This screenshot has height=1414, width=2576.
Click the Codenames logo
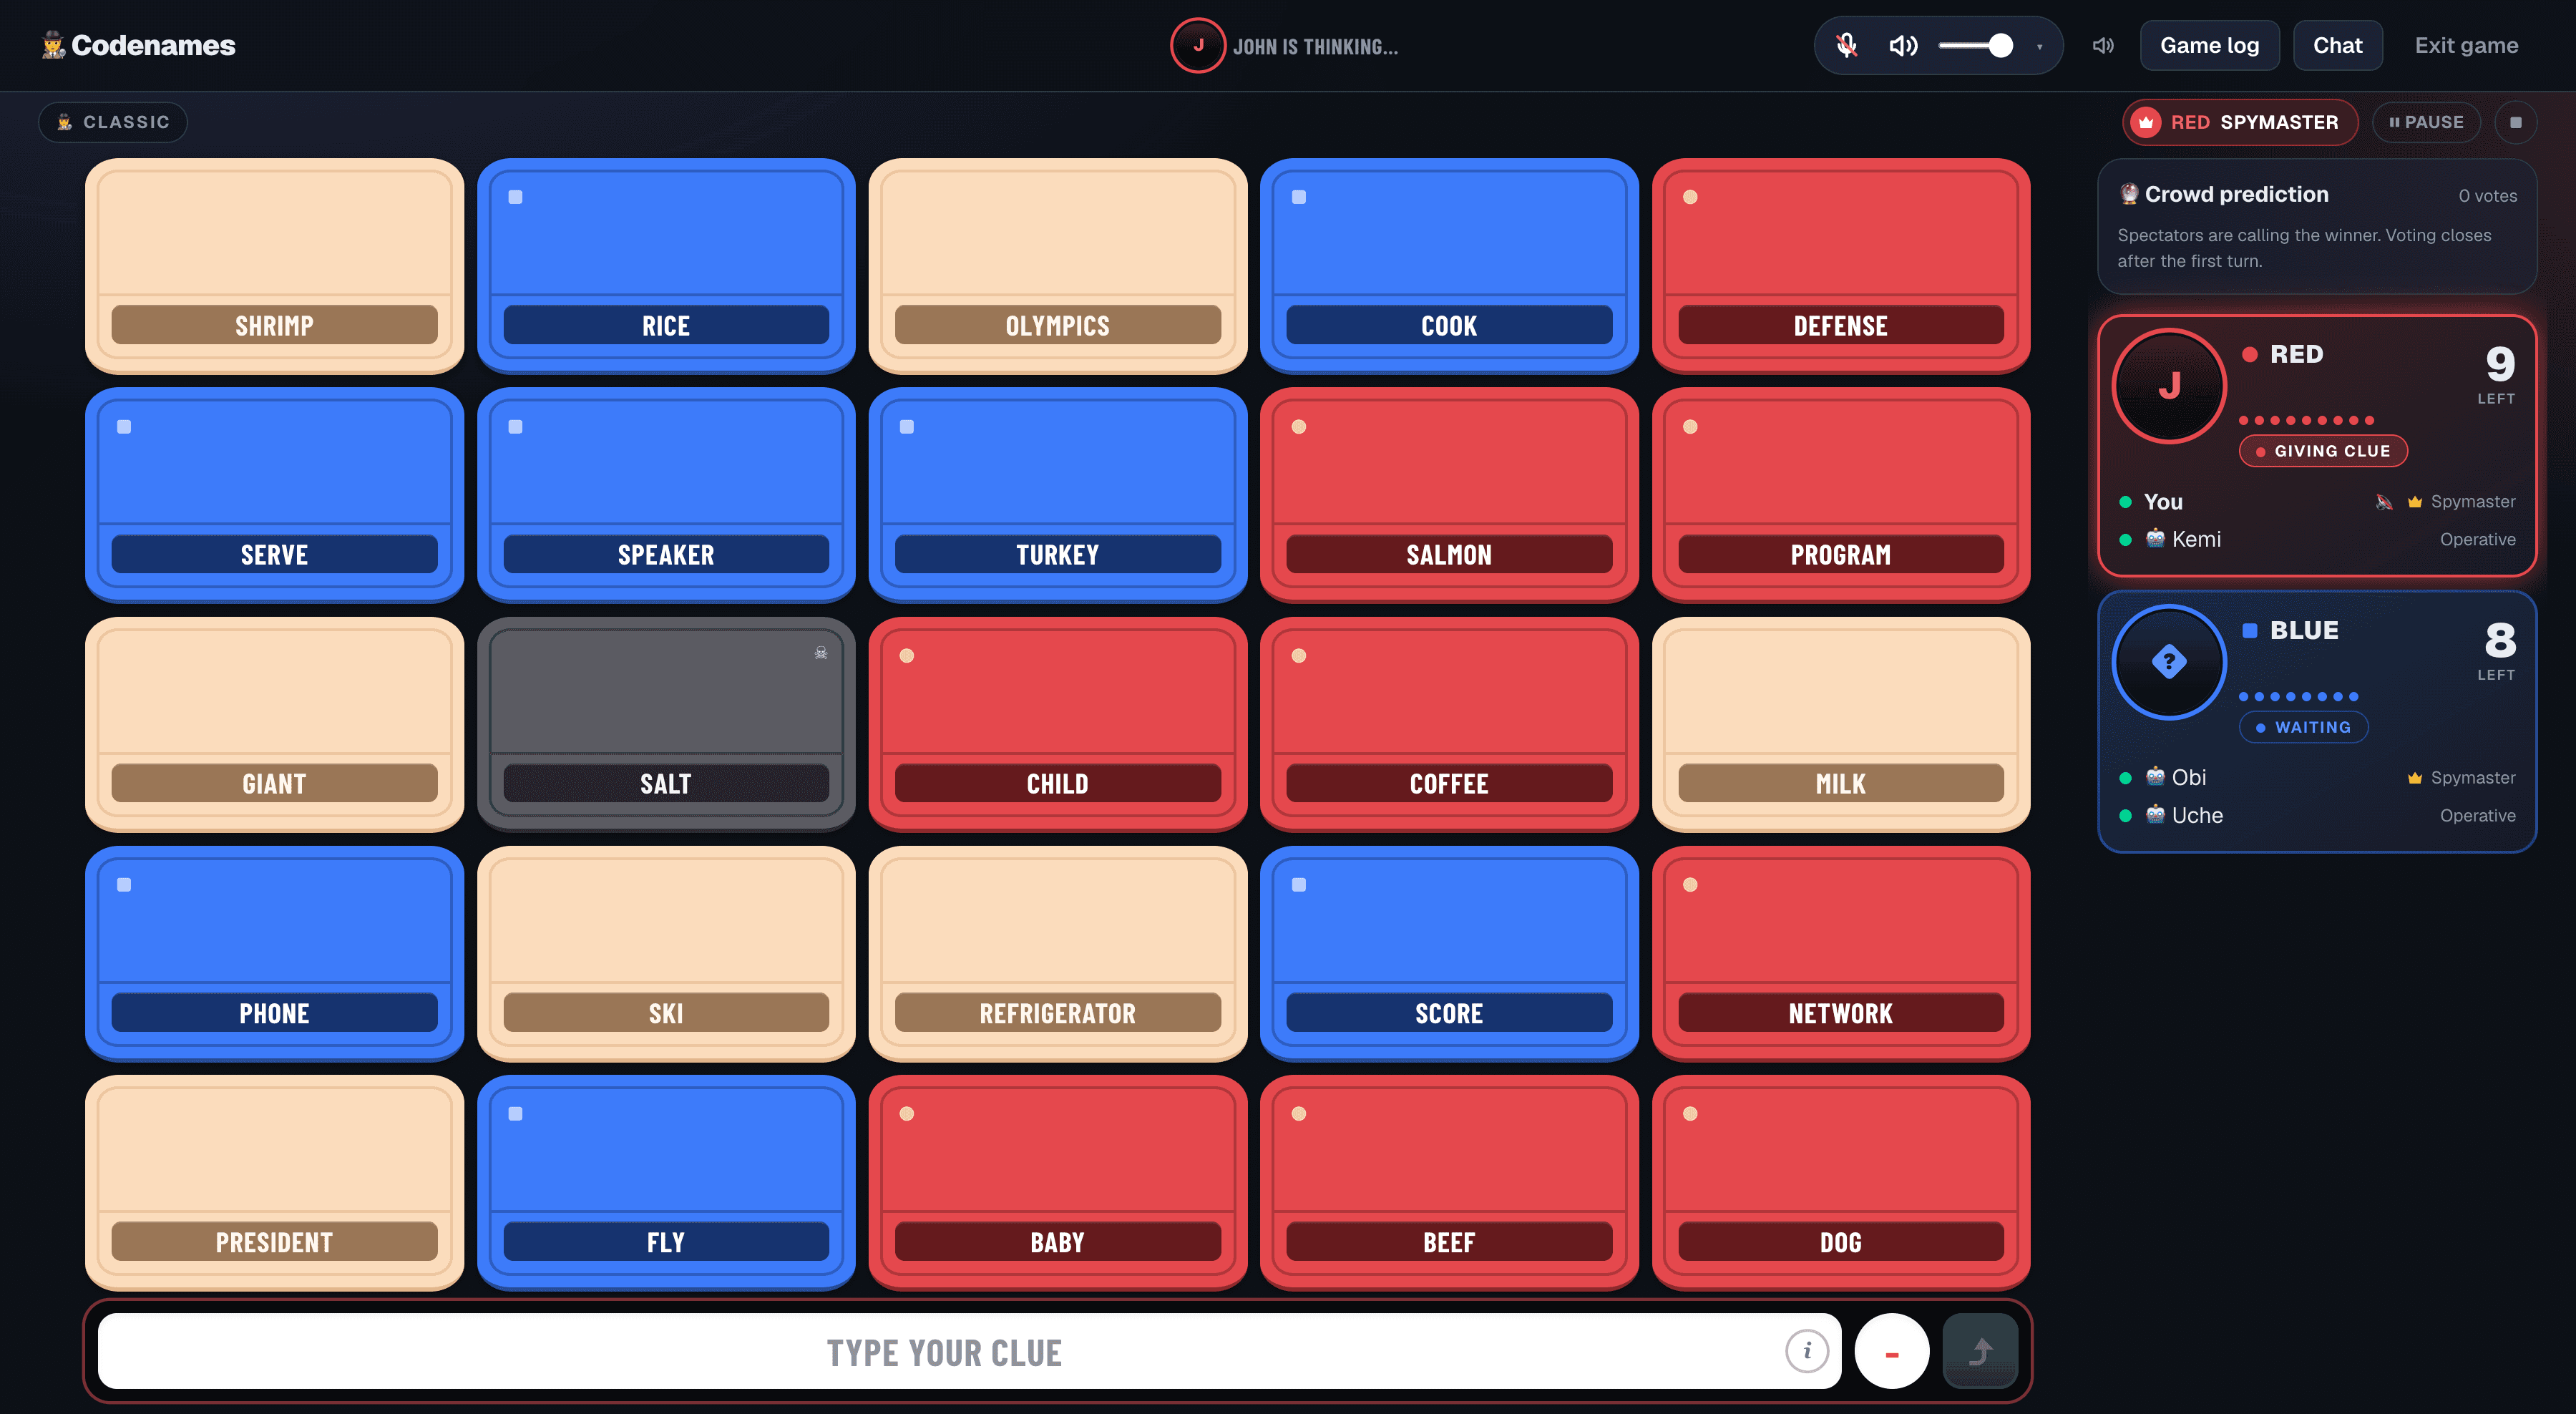[138, 45]
